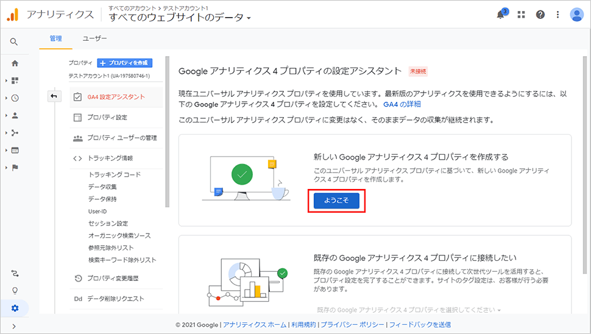Switch to the ユーザー tab
Screen dimensions: 591x334
94,38
